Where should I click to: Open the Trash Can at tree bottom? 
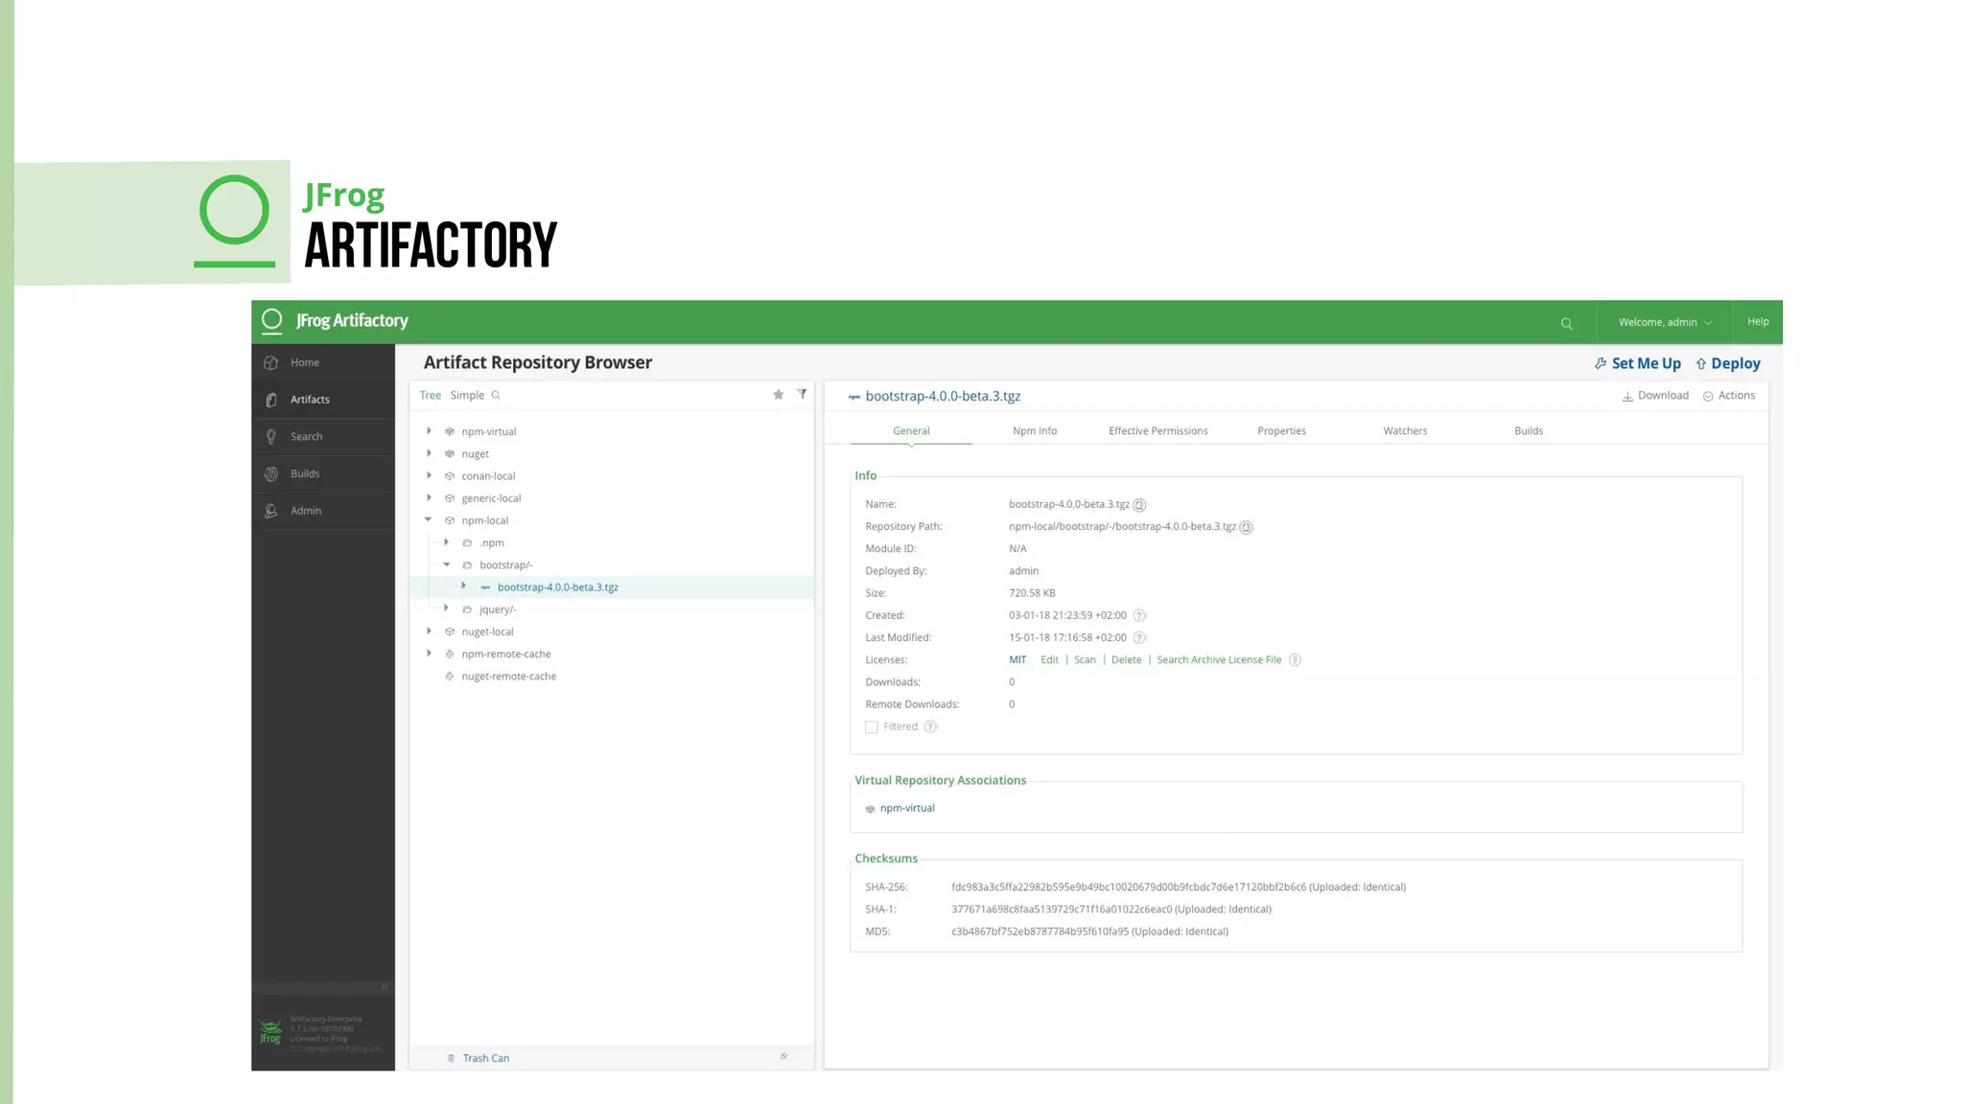tap(485, 1058)
